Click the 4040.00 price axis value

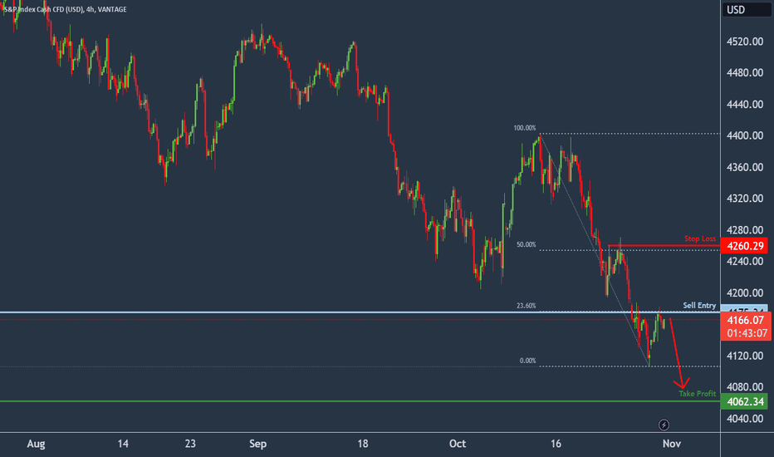[x=745, y=419]
